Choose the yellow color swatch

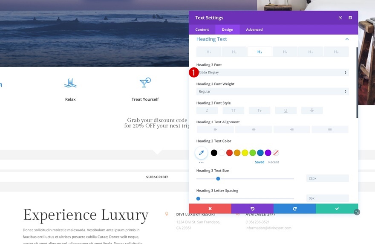point(245,153)
